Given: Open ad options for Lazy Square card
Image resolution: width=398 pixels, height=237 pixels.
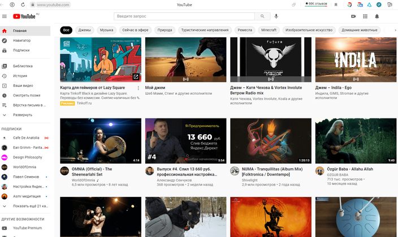Looking at the screenshot, I should point(138,88).
